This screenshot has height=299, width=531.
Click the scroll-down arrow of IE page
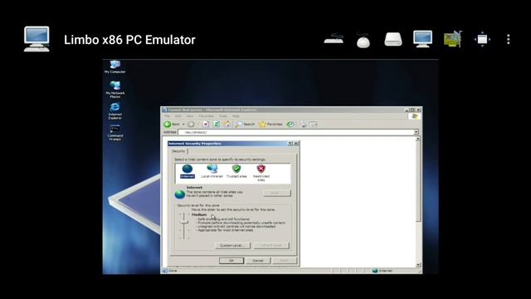pyautogui.click(x=418, y=265)
